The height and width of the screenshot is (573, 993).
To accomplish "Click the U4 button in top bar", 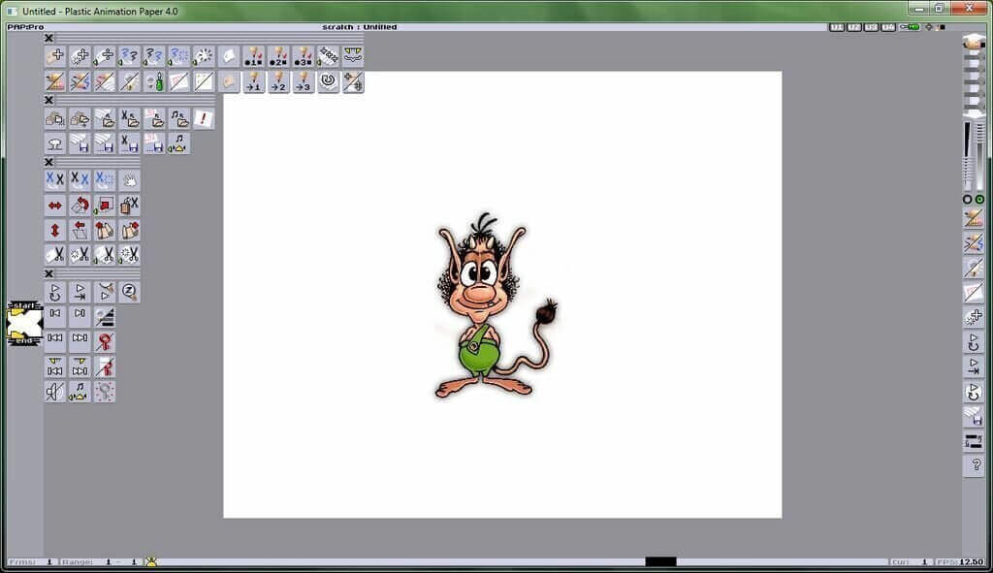I will [x=889, y=27].
